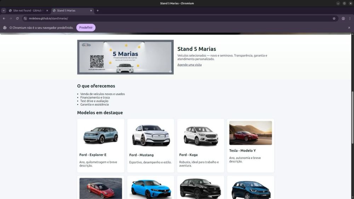Select the 'Ford - Explorer E' title
Viewport: 354px width, 199px height.
pos(93,155)
